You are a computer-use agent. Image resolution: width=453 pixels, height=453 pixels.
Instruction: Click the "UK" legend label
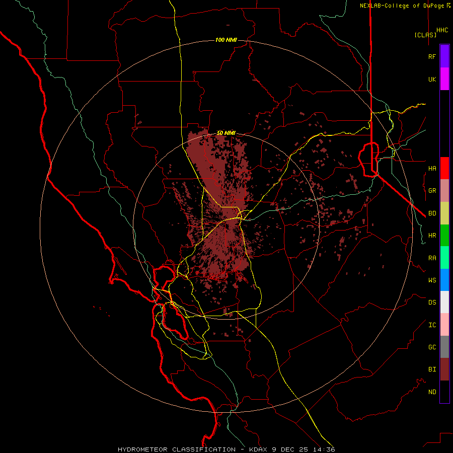pyautogui.click(x=432, y=79)
